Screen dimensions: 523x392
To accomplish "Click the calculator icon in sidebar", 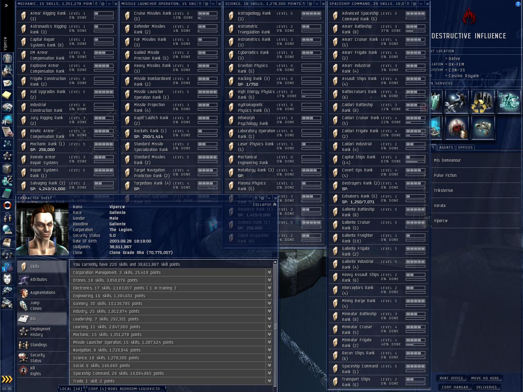I will click(7, 193).
